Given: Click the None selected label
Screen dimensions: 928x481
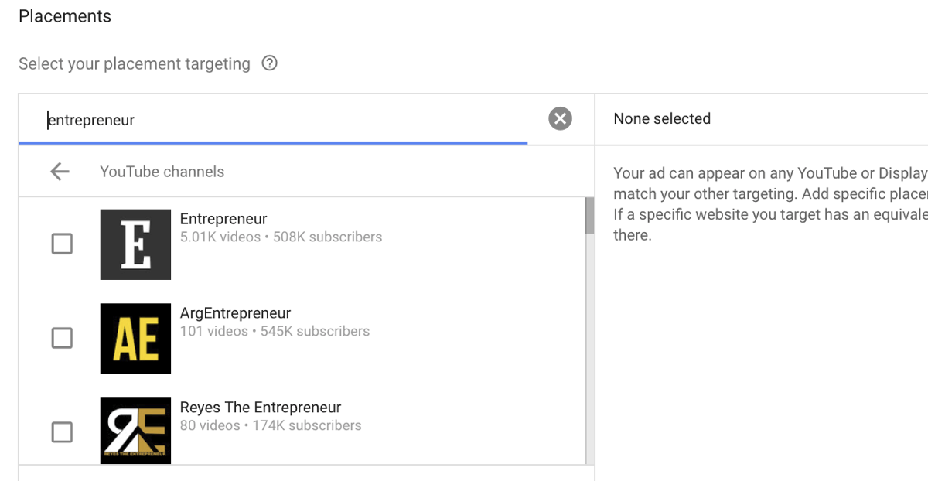Looking at the screenshot, I should 662,118.
